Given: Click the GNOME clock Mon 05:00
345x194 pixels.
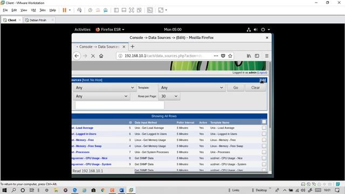Looking at the screenshot, I should click(x=172, y=30).
